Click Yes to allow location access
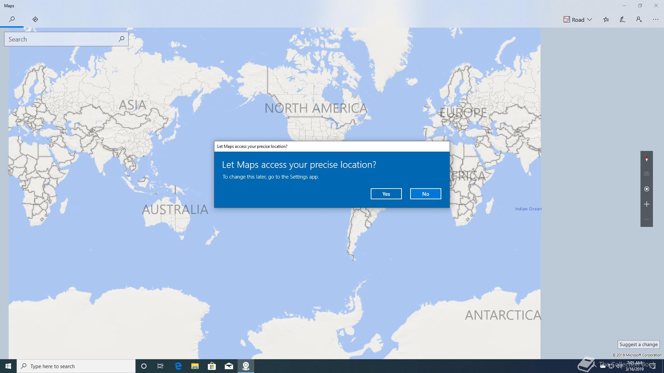Image resolution: width=664 pixels, height=373 pixels. (x=386, y=194)
